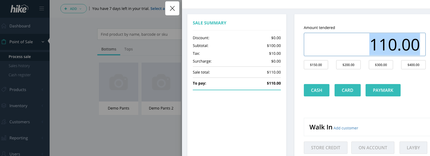Select the Demo Pants 2 product tile
This screenshot has width=430, height=156.
[x=161, y=89]
